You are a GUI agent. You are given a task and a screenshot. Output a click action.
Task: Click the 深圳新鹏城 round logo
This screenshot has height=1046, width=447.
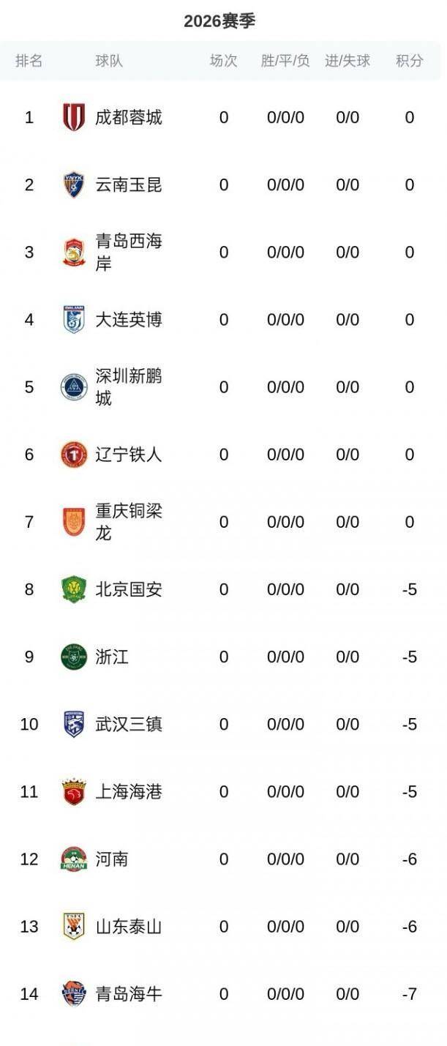coord(74,387)
